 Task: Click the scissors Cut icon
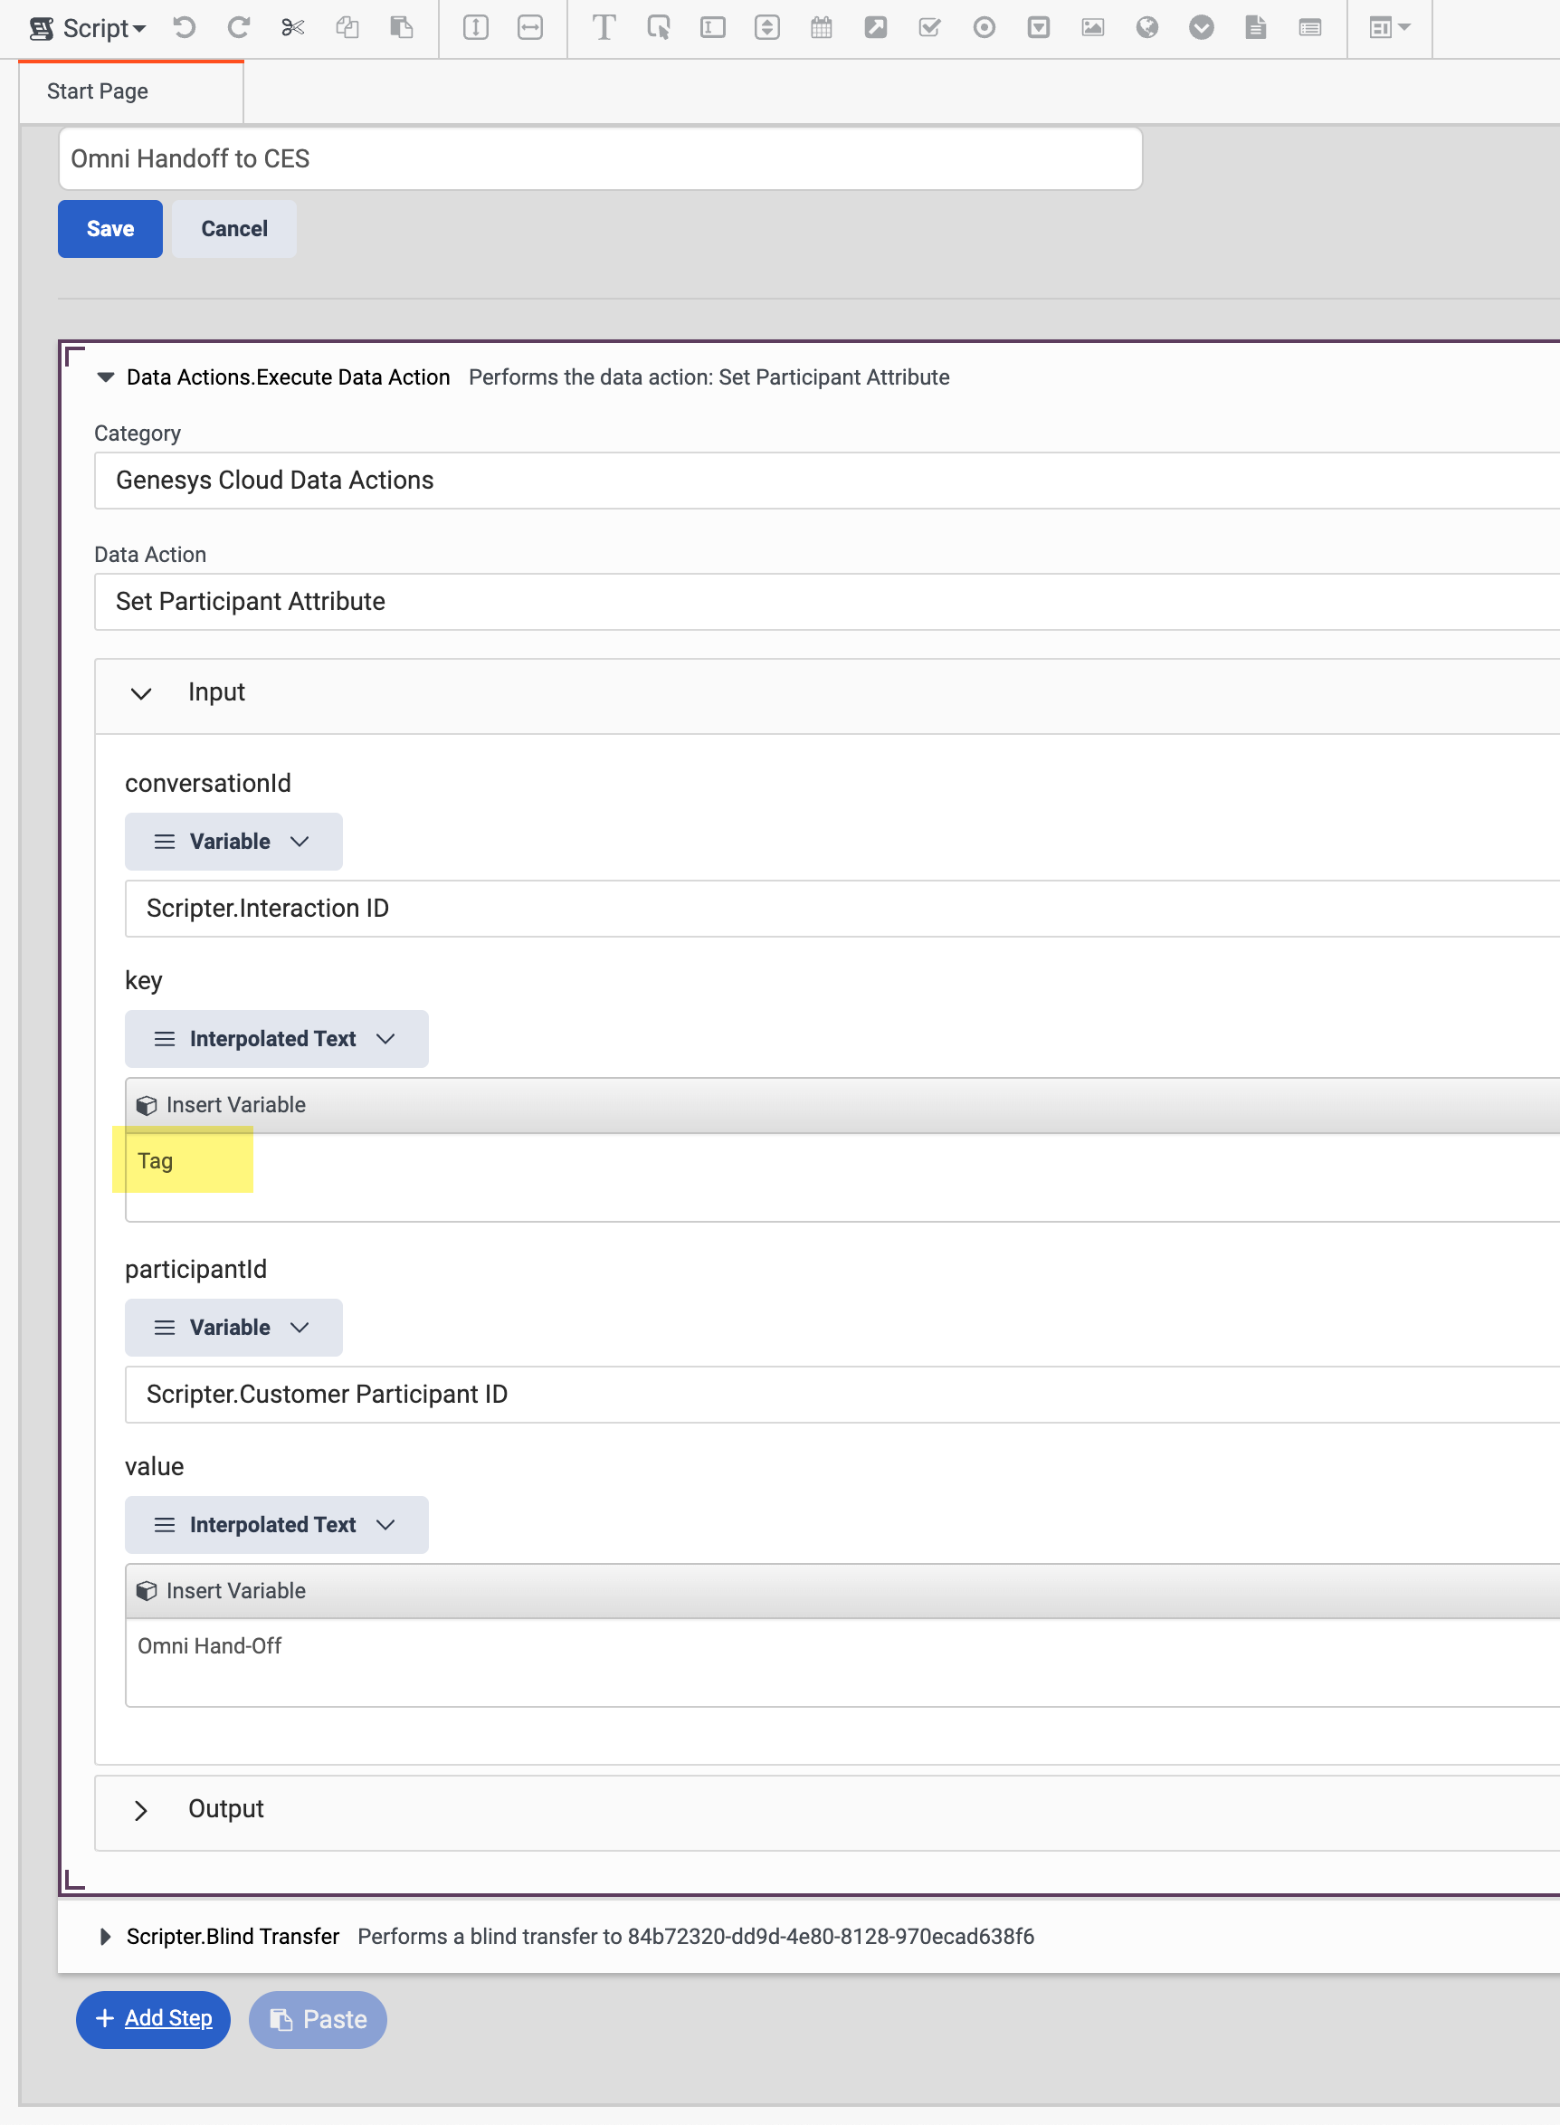[x=293, y=27]
